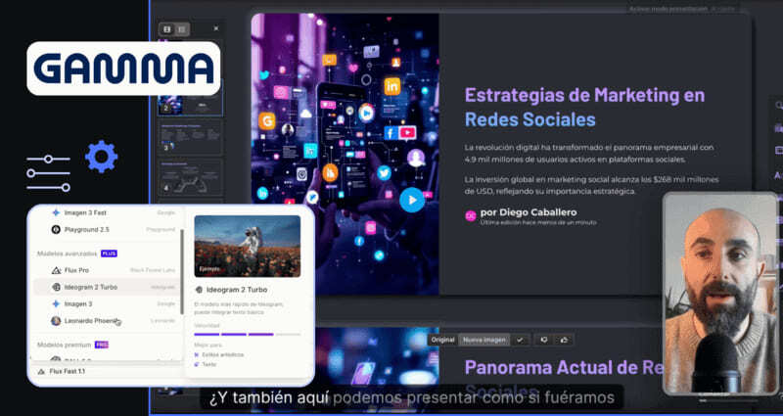Switch sidebar to outline list view
This screenshot has width=783, height=416.
coord(182,29)
